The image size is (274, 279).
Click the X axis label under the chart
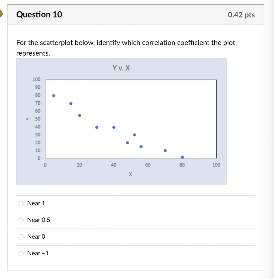coord(130,174)
